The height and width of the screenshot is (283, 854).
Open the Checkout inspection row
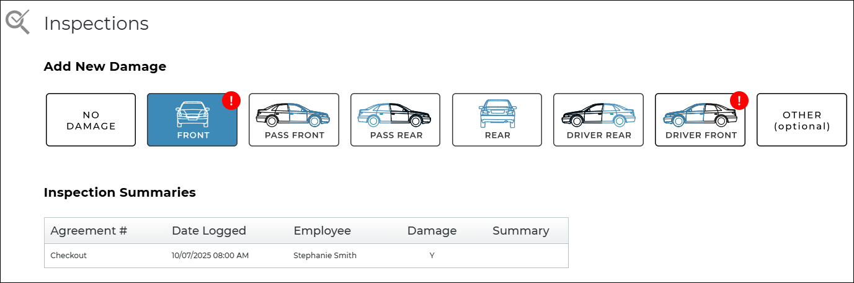click(69, 256)
